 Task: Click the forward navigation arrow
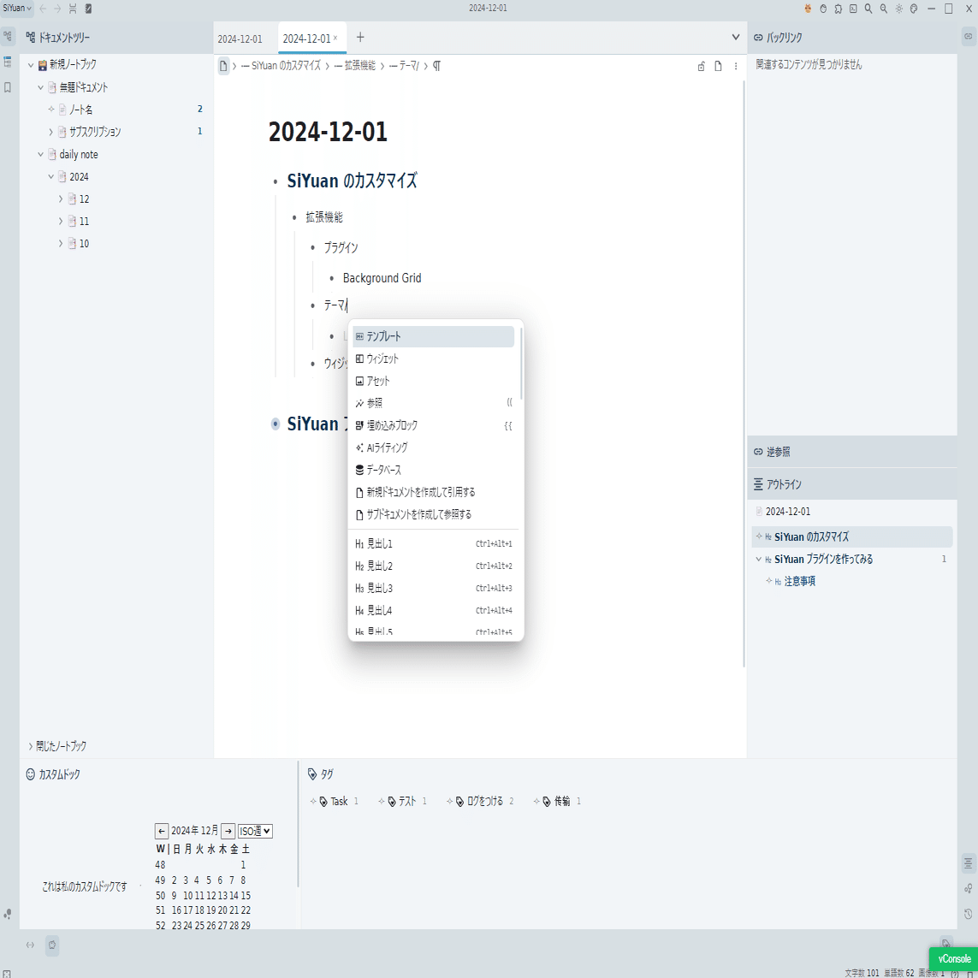point(57,9)
